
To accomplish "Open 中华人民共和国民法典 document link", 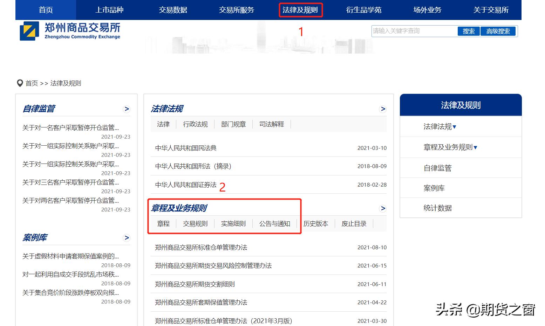I will pyautogui.click(x=186, y=148).
